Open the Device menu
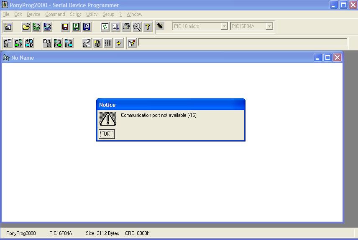This screenshot has width=358, height=240. pos(33,14)
